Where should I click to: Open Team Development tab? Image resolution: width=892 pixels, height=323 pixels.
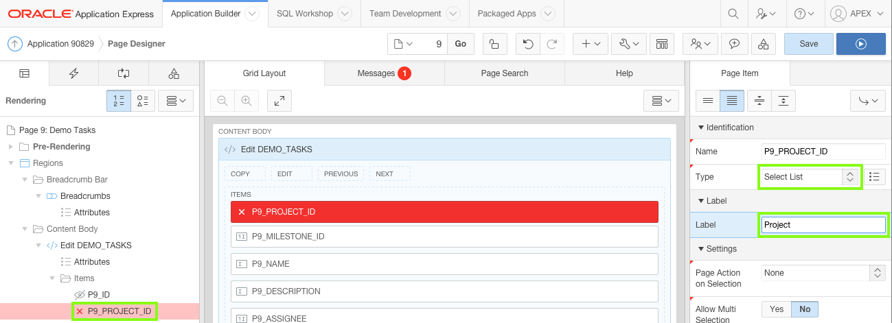pyautogui.click(x=405, y=14)
